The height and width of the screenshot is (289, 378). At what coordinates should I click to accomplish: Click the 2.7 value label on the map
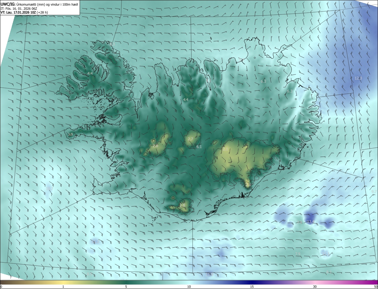pyautogui.click(x=190, y=139)
